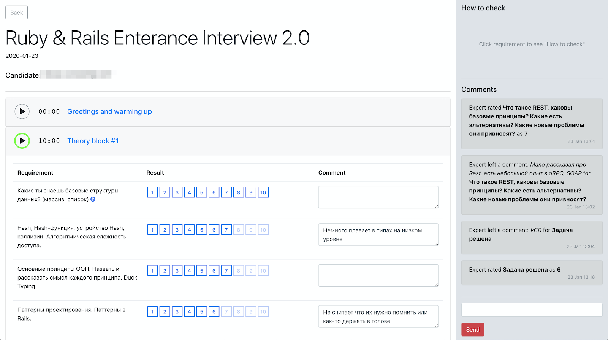The height and width of the screenshot is (340, 608).
Task: Rate ООП principles question as 10
Action: pyautogui.click(x=263, y=271)
